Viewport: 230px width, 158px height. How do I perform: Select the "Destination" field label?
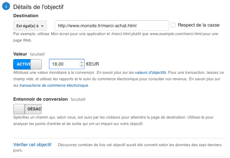point(26,16)
